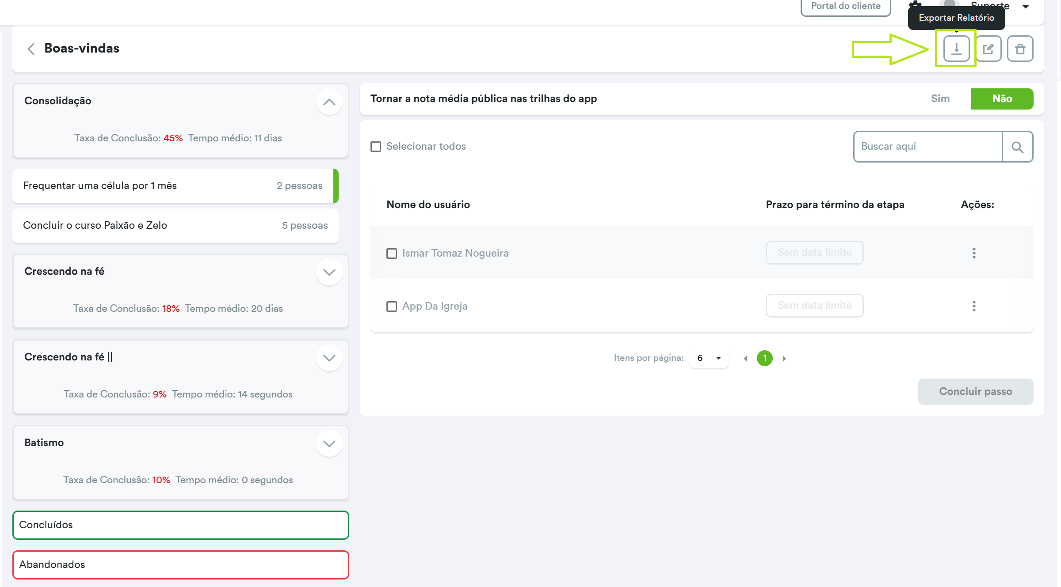Collapse the Consolidação section
The width and height of the screenshot is (1061, 587).
point(329,102)
